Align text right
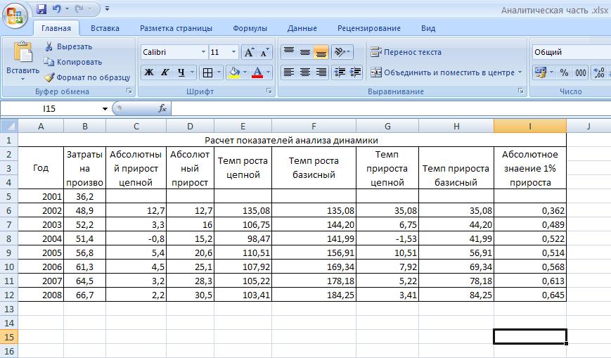 [321, 72]
